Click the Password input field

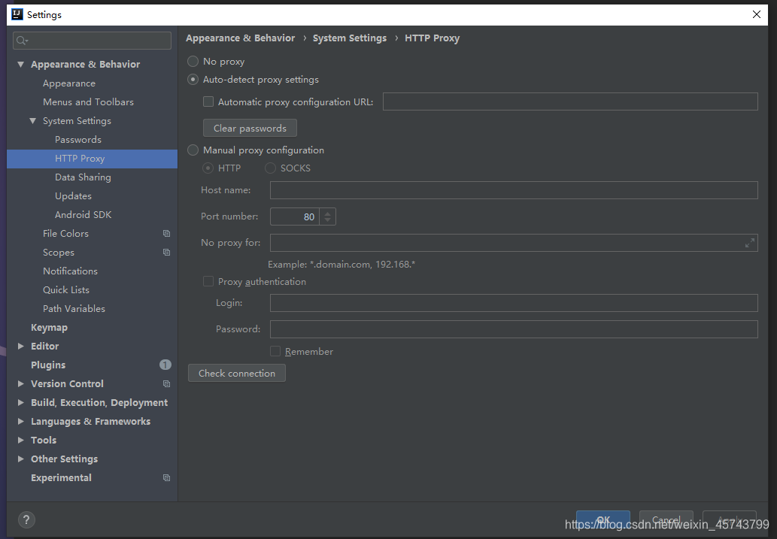[514, 329]
